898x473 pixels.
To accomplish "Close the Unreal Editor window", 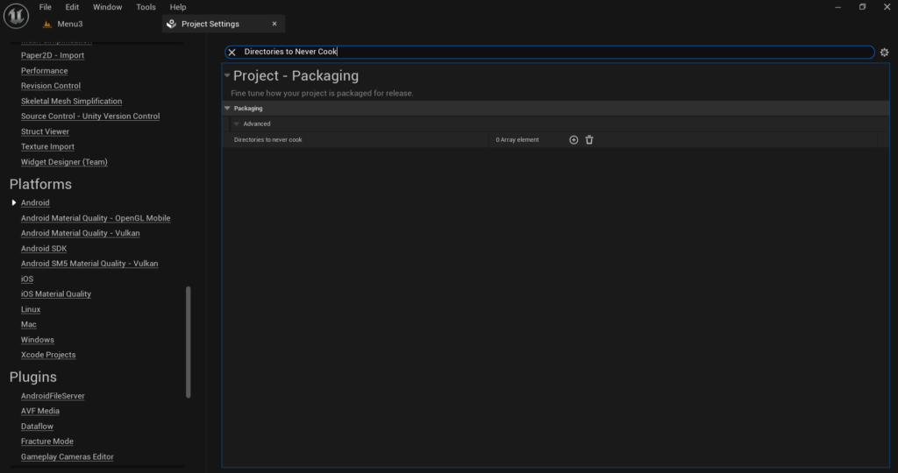I will coord(887,7).
